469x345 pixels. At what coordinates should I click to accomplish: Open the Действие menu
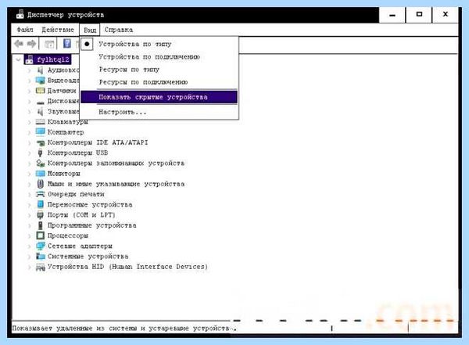[x=58, y=30]
